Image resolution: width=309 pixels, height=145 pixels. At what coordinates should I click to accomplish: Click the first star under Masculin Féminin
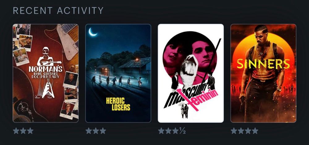click(x=161, y=130)
